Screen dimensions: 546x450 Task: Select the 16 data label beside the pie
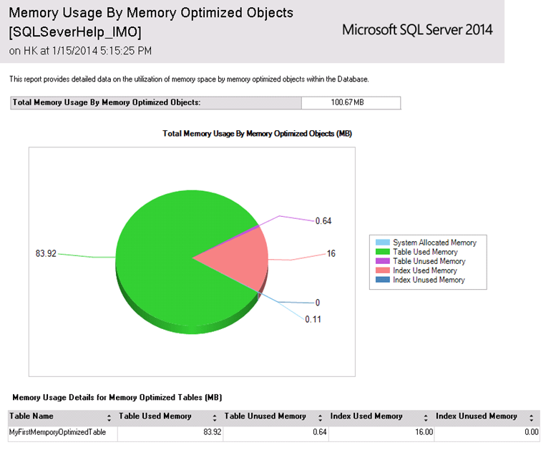point(331,254)
